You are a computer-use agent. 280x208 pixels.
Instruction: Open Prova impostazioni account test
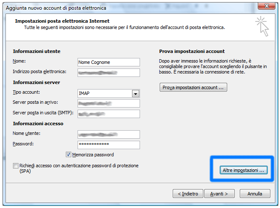(193, 87)
